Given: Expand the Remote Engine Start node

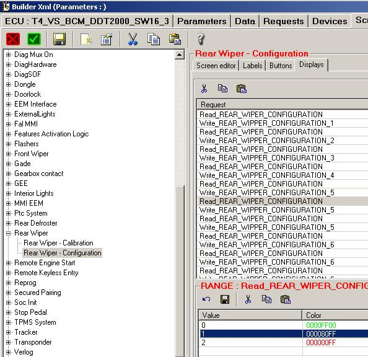Looking at the screenshot, I should coord(9,263).
